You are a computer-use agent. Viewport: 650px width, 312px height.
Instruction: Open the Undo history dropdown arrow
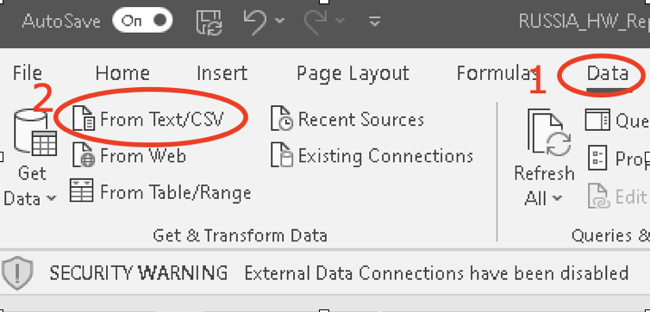pyautogui.click(x=280, y=20)
